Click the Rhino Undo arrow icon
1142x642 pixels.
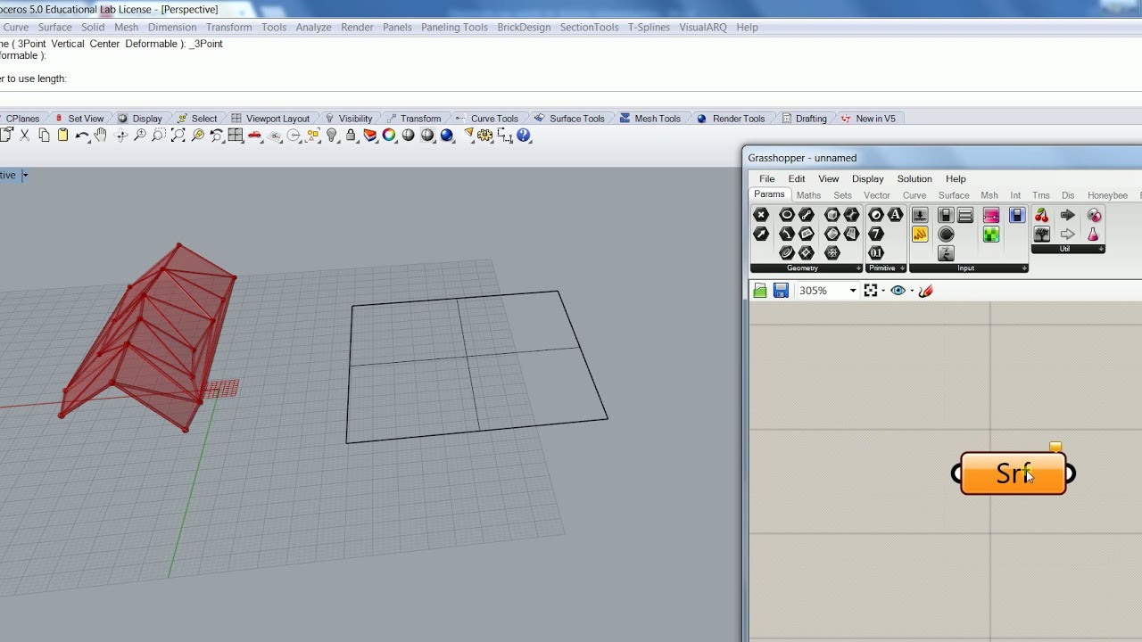click(x=82, y=136)
